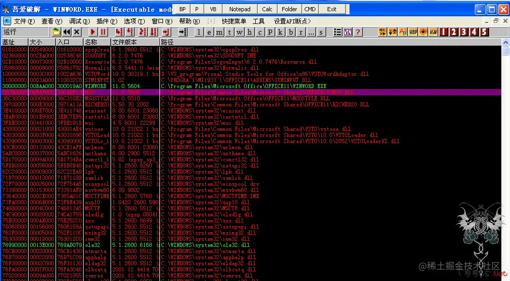510x281 pixels.
Task: Open the 文件(F) menu
Action: click(24, 21)
